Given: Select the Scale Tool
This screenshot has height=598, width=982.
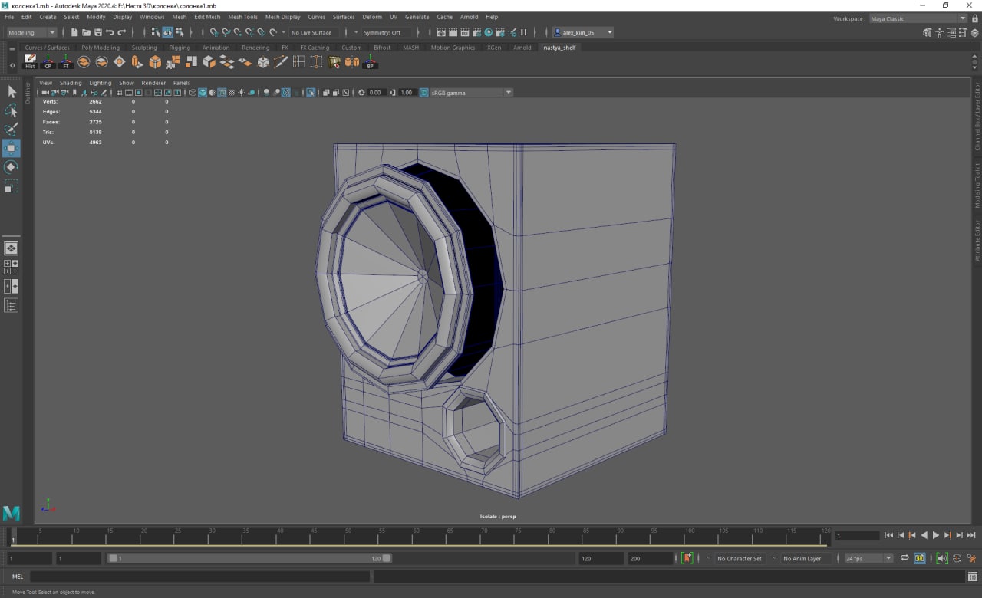Looking at the screenshot, I should [12, 186].
